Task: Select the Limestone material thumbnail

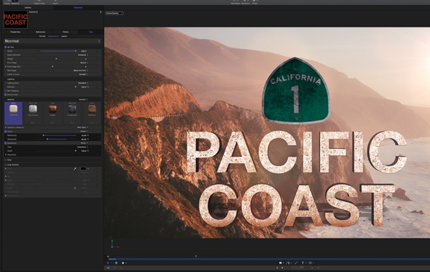Action: tap(13, 109)
